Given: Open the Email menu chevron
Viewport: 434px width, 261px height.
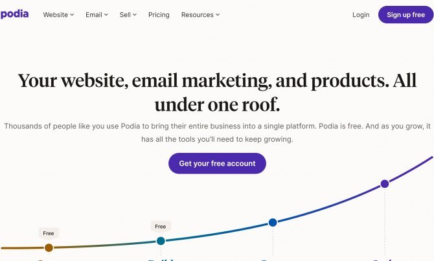Looking at the screenshot, I should (x=106, y=15).
